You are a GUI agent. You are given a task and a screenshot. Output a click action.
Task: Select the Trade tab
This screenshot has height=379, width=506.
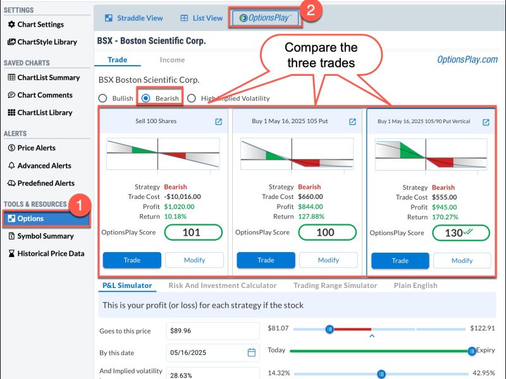click(118, 59)
